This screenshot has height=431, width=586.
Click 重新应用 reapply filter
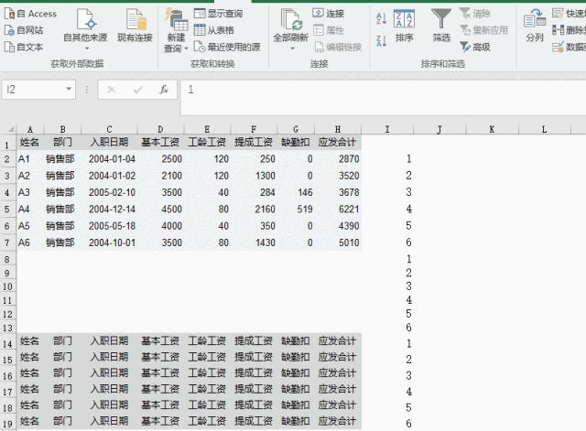click(x=483, y=30)
